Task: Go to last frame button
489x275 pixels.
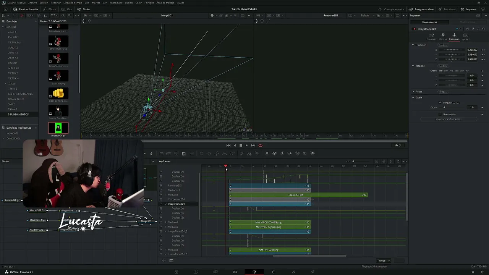Action: 253,145
